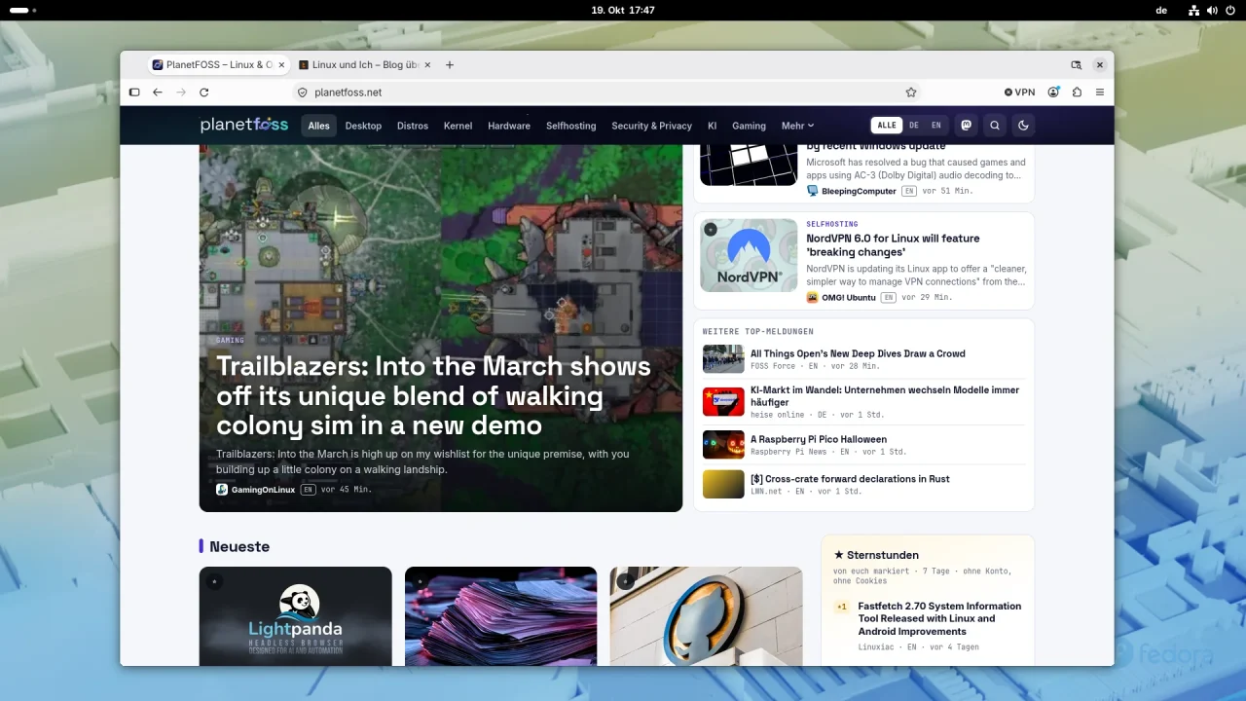This screenshot has width=1246, height=701.
Task: Open the Security & Privacy category
Action: coord(651,126)
